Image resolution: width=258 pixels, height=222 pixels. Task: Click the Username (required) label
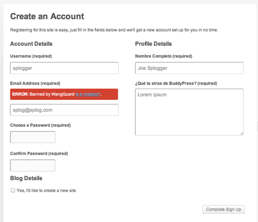(31, 56)
